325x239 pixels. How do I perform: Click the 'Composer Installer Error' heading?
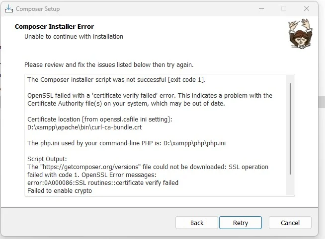(54, 26)
